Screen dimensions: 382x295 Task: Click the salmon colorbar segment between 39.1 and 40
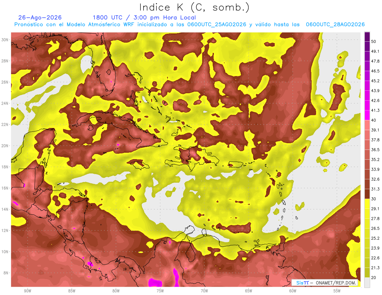click(x=367, y=125)
